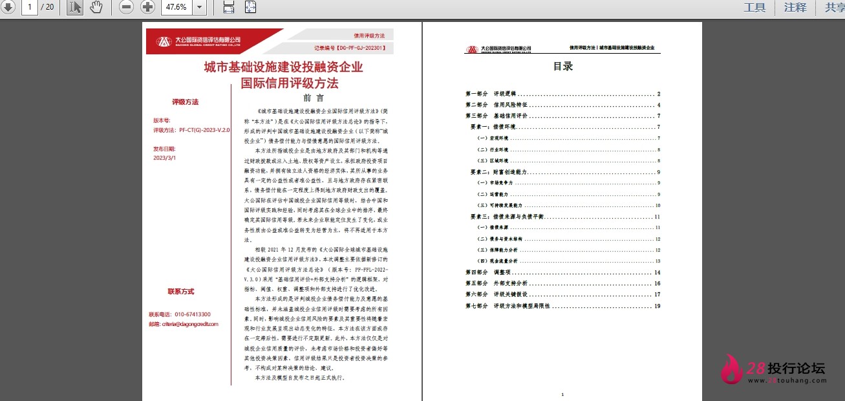
Task: Open contents entry 第五部分 外部支持分析
Action: tap(562, 283)
